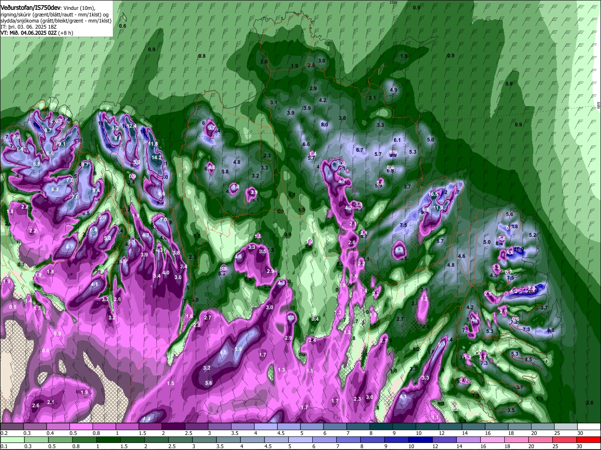
Task: Select the white swatch ending the upper legend row
Action: tap(589, 427)
